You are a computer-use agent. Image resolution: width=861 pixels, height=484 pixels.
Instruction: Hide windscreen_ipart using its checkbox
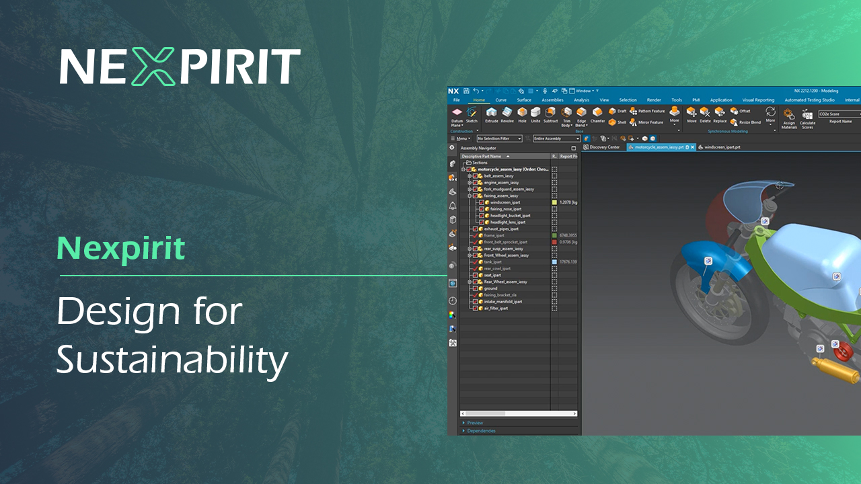click(x=482, y=202)
